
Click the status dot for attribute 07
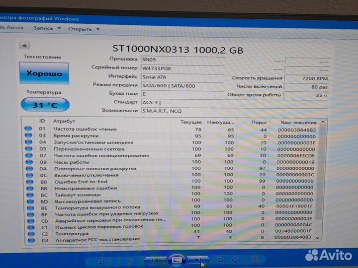[29, 155]
